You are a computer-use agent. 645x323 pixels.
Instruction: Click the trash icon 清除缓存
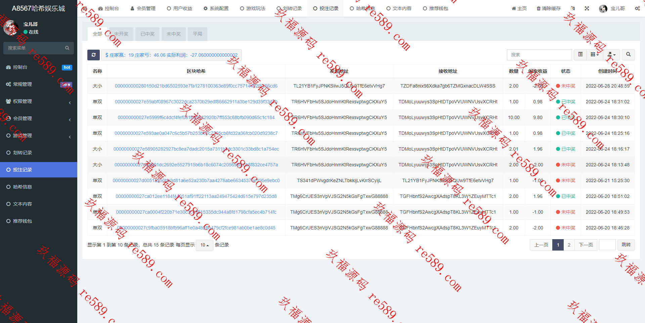[549, 8]
